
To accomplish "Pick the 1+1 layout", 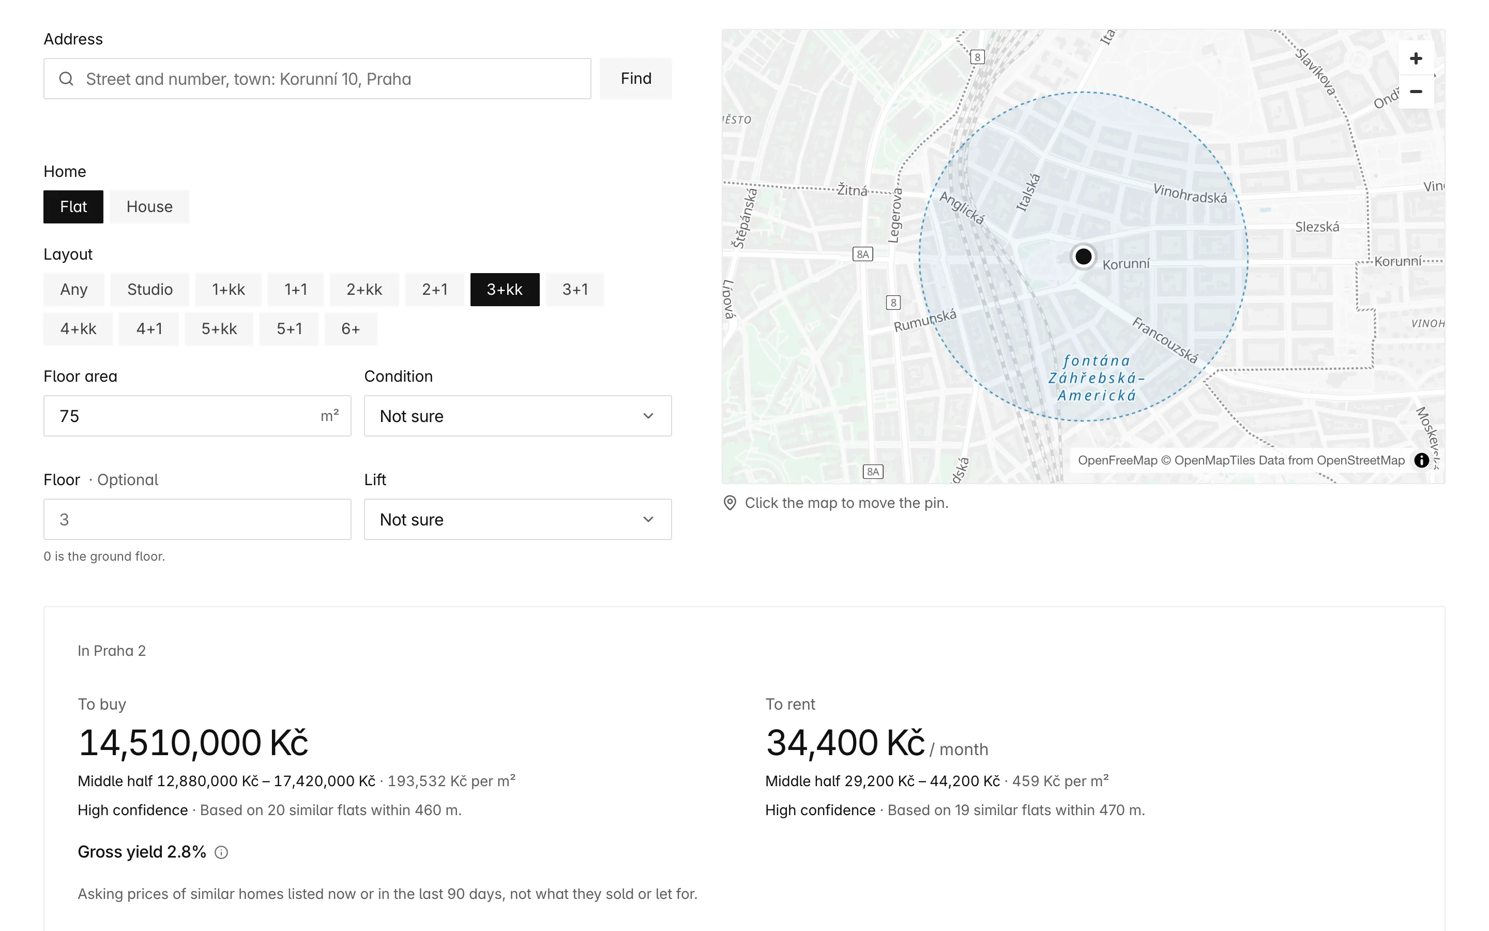I will click(x=295, y=290).
